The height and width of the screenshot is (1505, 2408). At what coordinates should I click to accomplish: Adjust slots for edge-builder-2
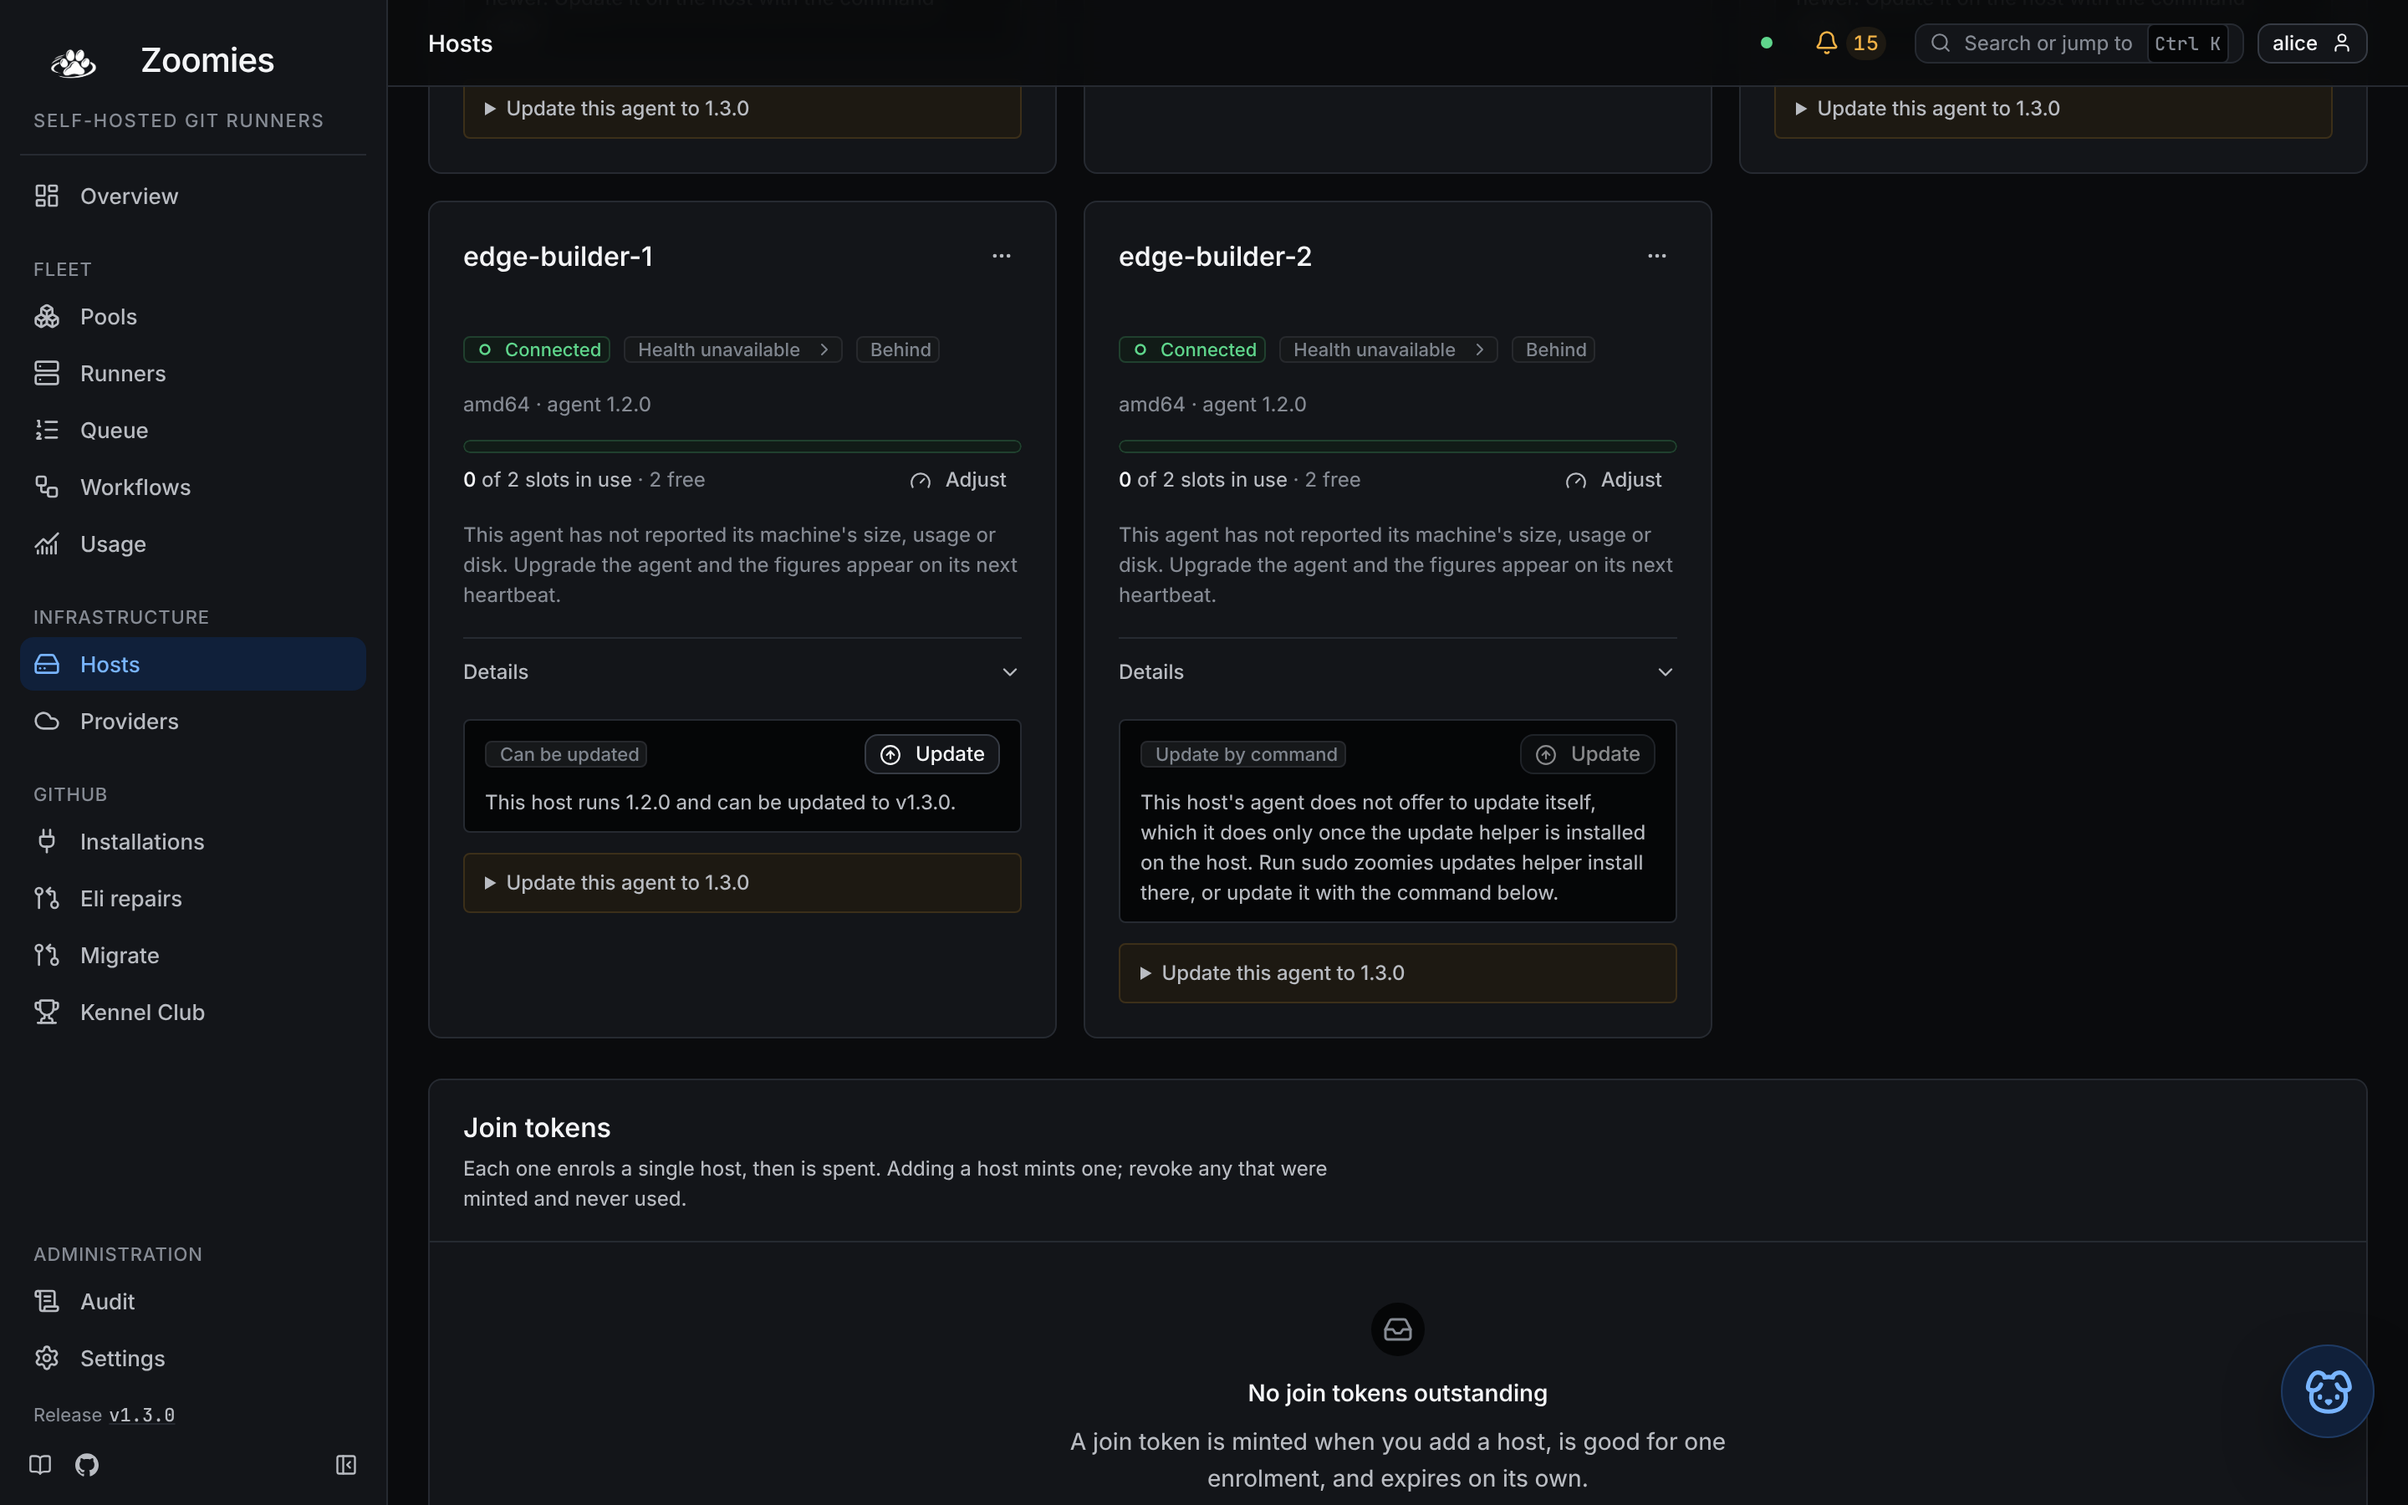pyautogui.click(x=1613, y=480)
